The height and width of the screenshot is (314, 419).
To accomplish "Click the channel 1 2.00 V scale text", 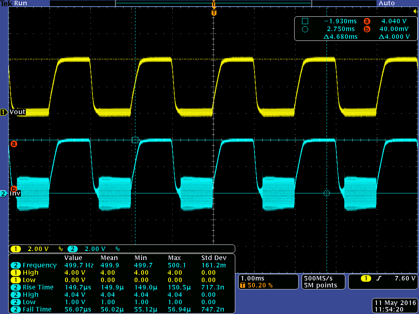I will coord(38,249).
